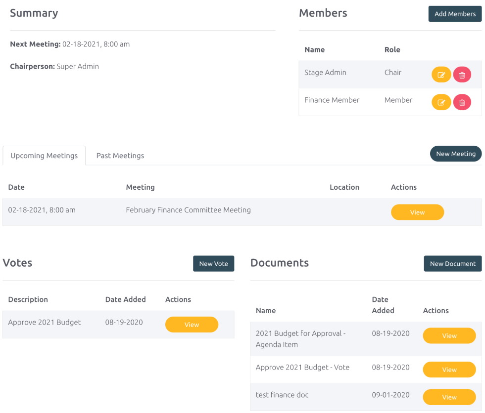Switch to the Upcoming Meetings tab
Viewport: 485px width, 413px height.
[x=44, y=156]
